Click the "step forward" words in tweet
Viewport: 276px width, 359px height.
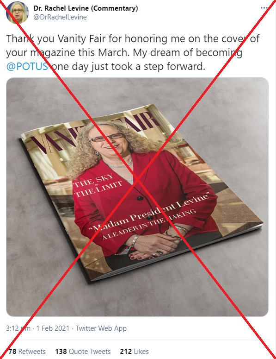[x=174, y=66]
